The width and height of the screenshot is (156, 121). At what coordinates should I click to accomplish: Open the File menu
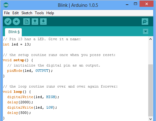point(7,13)
